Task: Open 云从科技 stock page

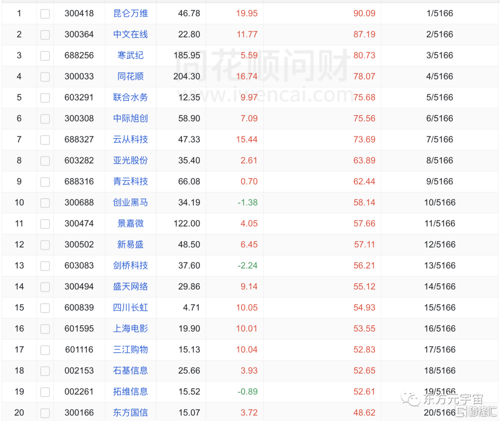Action: pos(131,140)
